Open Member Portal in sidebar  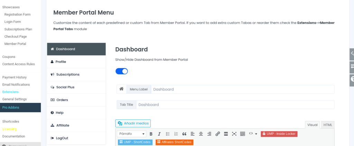point(15,44)
